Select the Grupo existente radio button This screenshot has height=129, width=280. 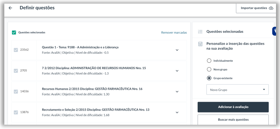[209, 78]
